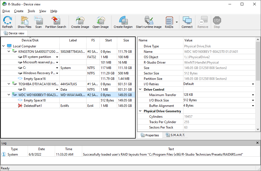This screenshot has height=171, width=261.
Task: Open the Create menu
Action: [19, 11]
